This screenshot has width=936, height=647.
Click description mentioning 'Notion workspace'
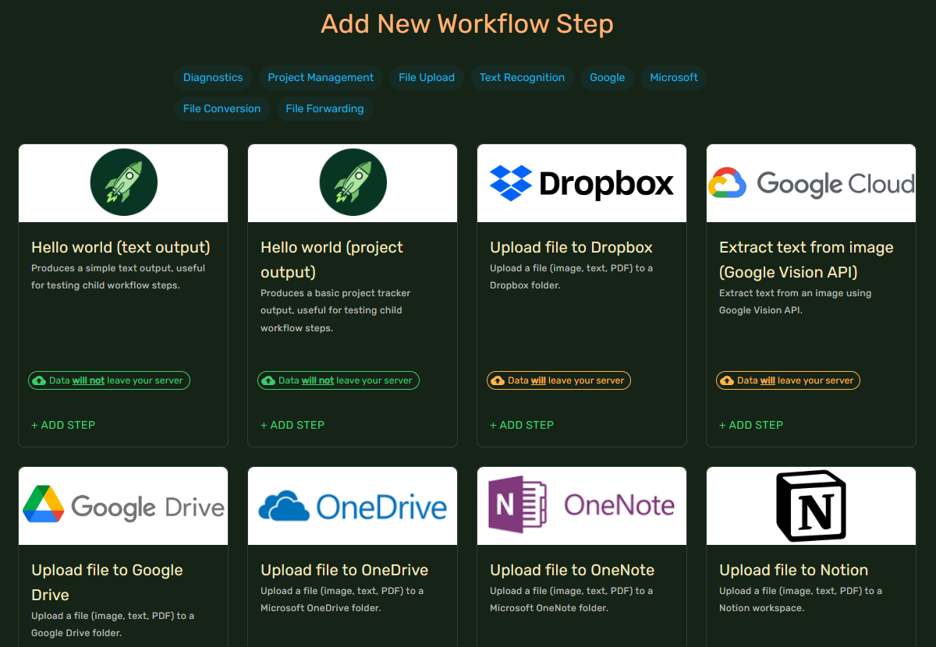pos(800,599)
